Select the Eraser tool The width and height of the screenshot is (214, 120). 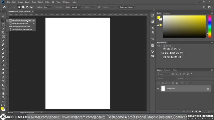tap(3, 61)
